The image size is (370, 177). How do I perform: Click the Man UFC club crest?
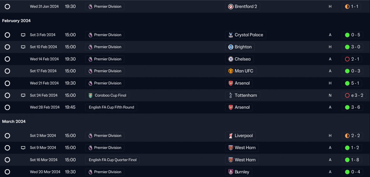pos(231,71)
